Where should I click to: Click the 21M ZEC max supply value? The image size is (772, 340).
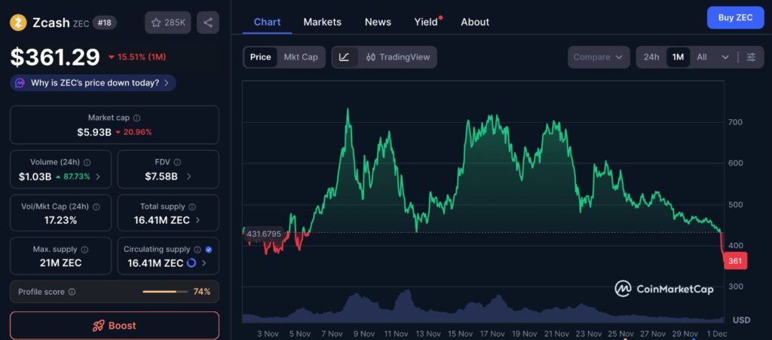click(60, 263)
